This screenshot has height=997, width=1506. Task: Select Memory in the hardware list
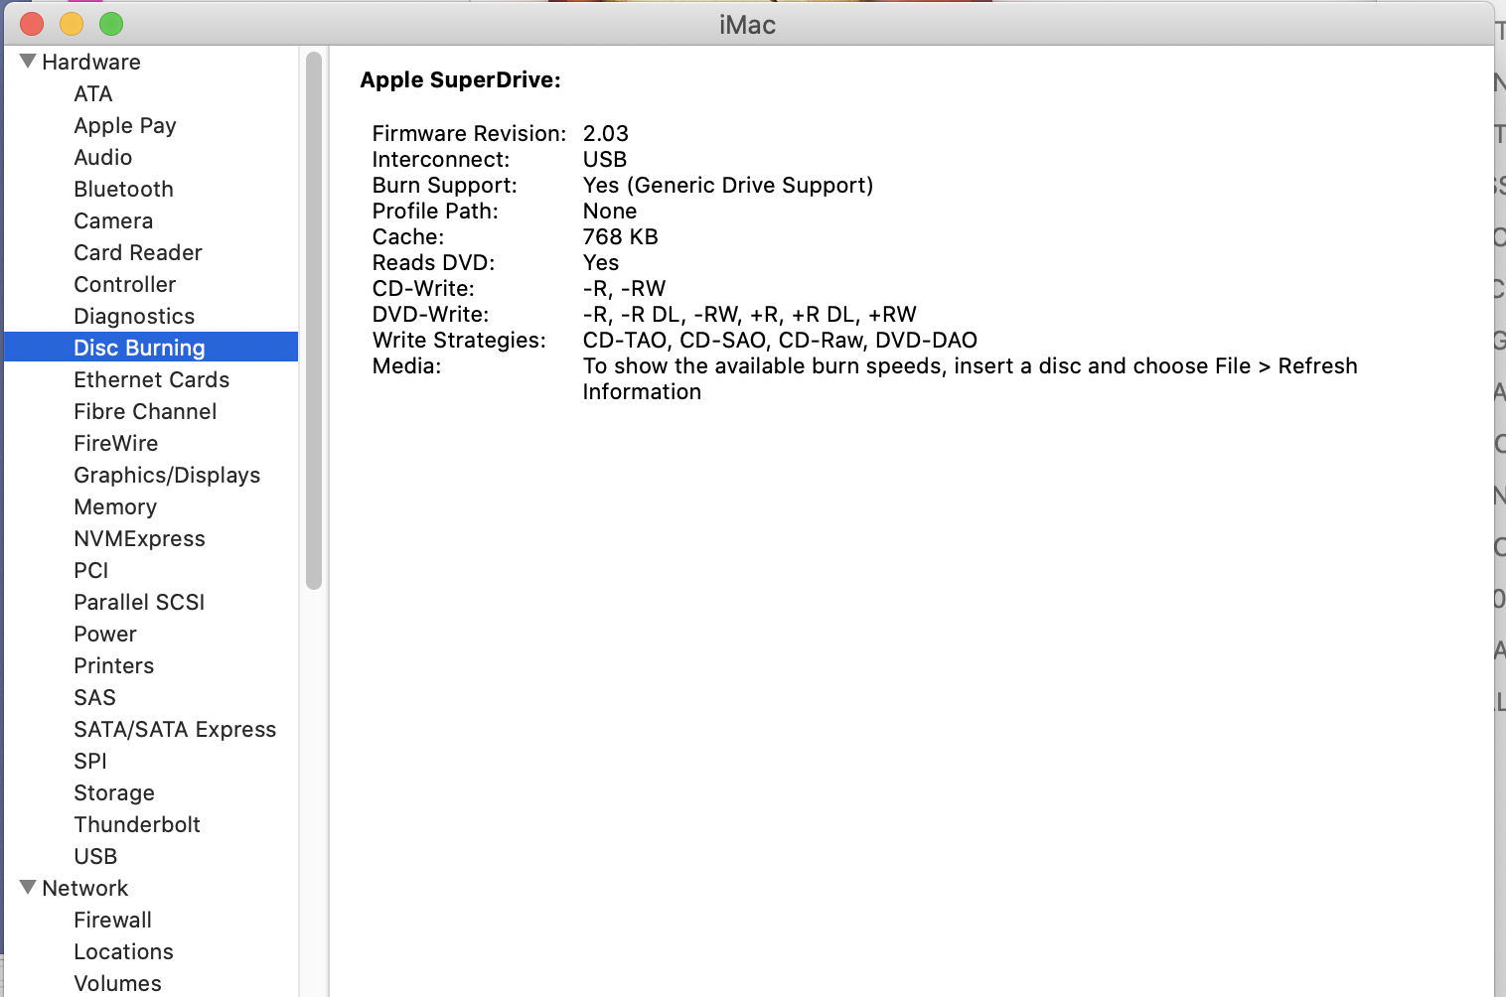(115, 506)
